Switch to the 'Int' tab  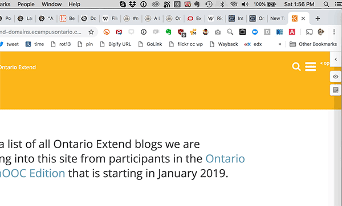[x=237, y=19]
